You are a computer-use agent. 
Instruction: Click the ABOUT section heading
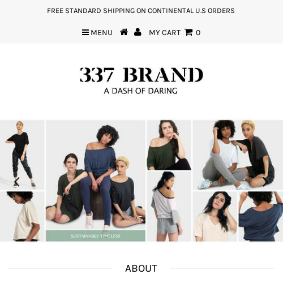141,268
